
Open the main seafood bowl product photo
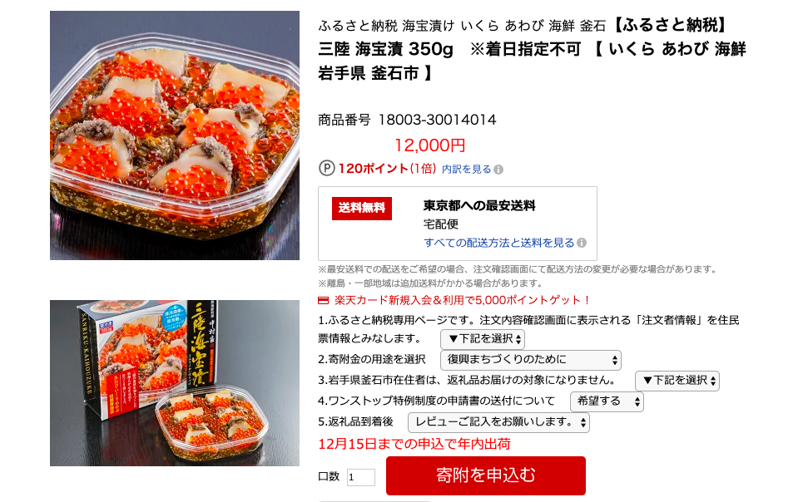175,135
